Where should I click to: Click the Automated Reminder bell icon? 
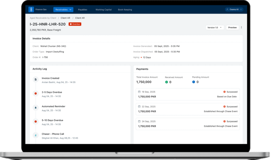pyautogui.click(x=35, y=107)
